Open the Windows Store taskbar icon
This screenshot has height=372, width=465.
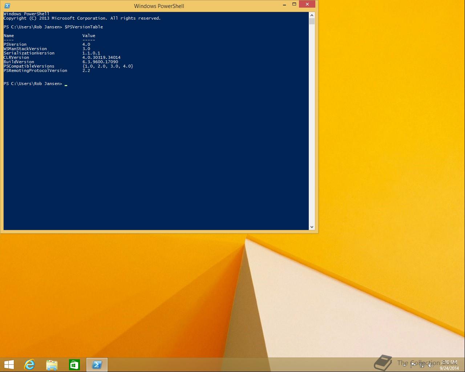[x=74, y=365]
